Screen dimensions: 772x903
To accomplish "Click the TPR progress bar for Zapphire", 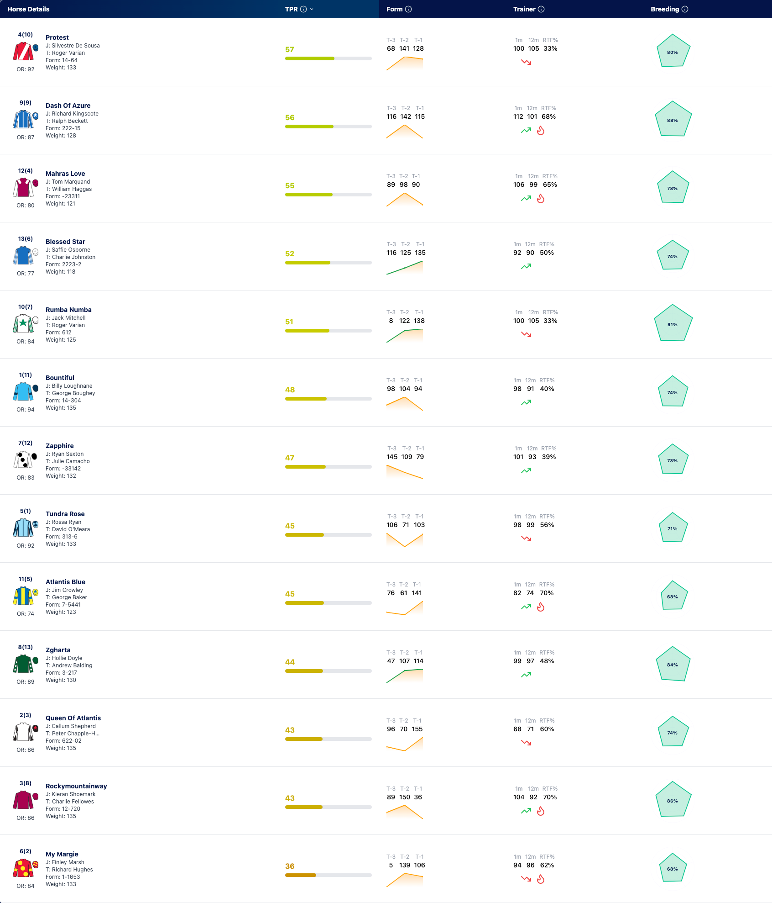I will point(329,467).
